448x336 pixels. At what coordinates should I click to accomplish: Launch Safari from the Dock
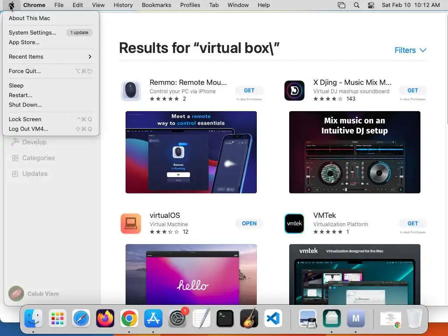pos(81,318)
